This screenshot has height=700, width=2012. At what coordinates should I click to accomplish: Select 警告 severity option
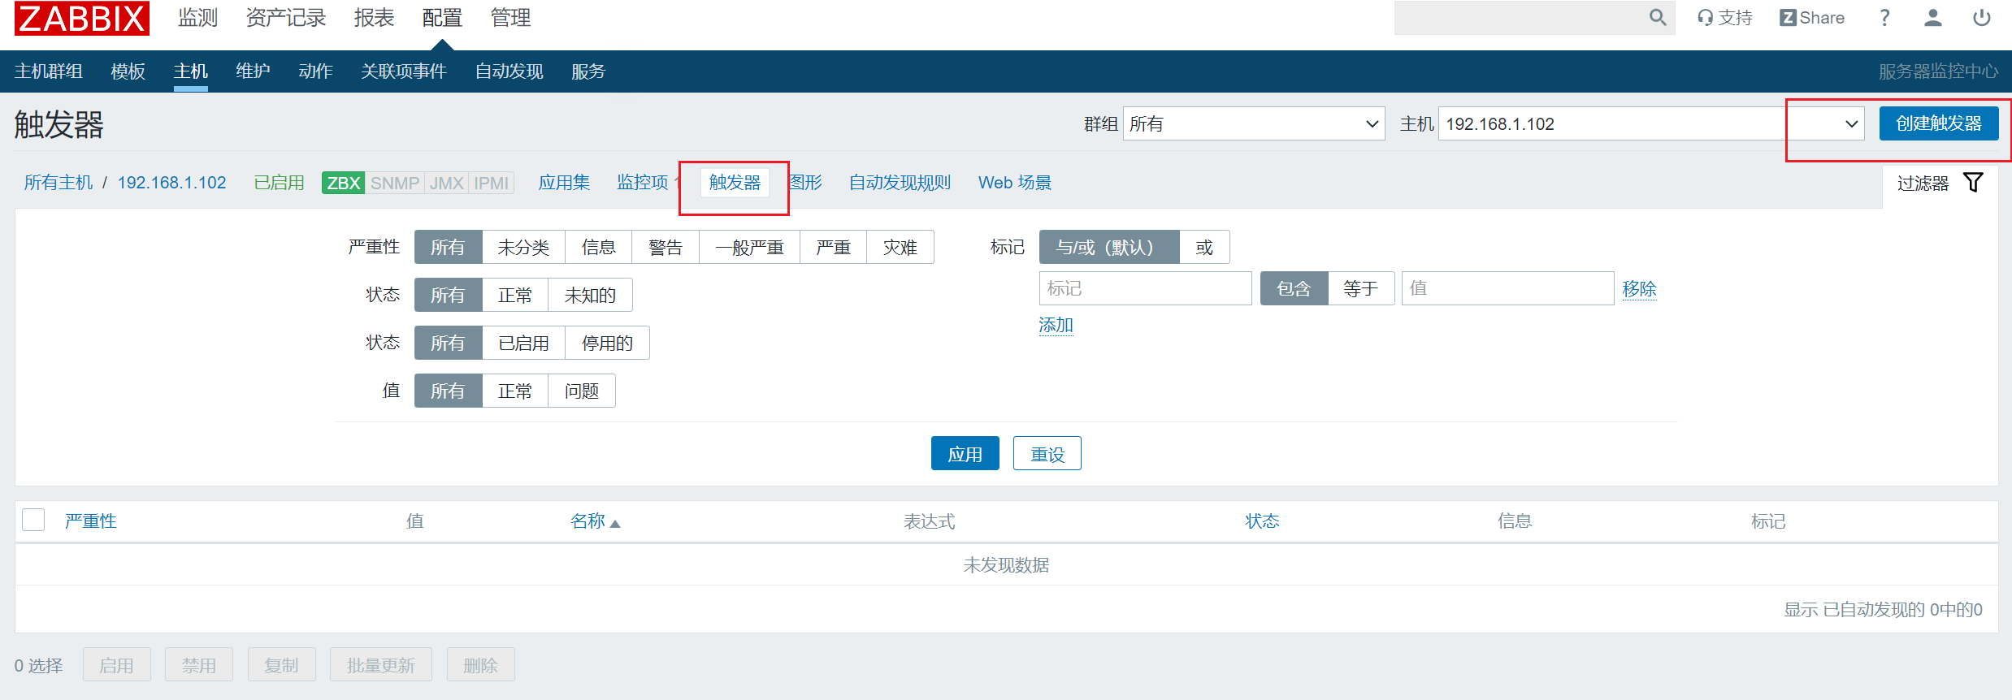[x=666, y=247]
